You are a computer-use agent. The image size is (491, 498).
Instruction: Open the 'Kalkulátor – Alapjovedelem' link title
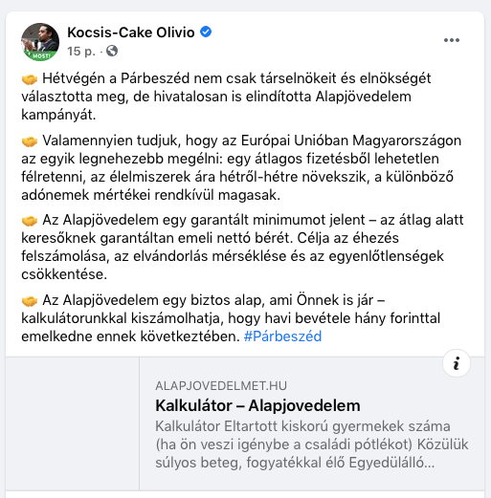(x=257, y=405)
